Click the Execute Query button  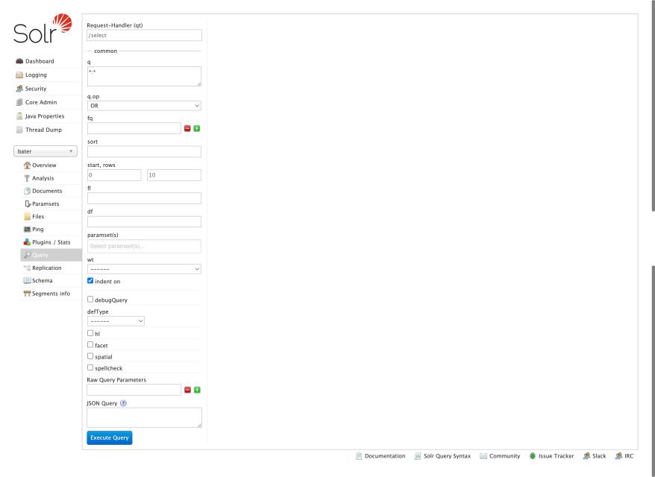coord(109,437)
